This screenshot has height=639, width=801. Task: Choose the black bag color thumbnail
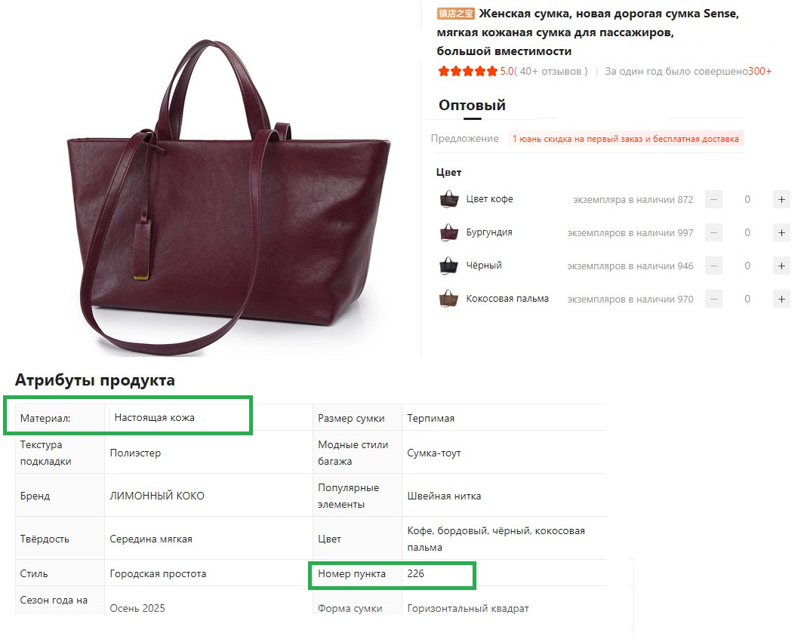449,266
